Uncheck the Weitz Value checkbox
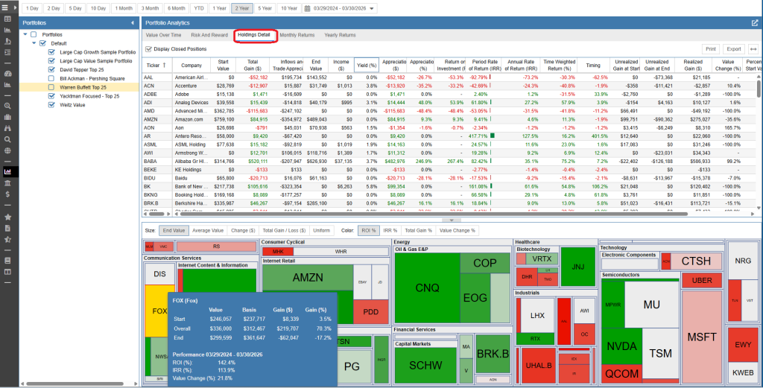 coord(51,104)
